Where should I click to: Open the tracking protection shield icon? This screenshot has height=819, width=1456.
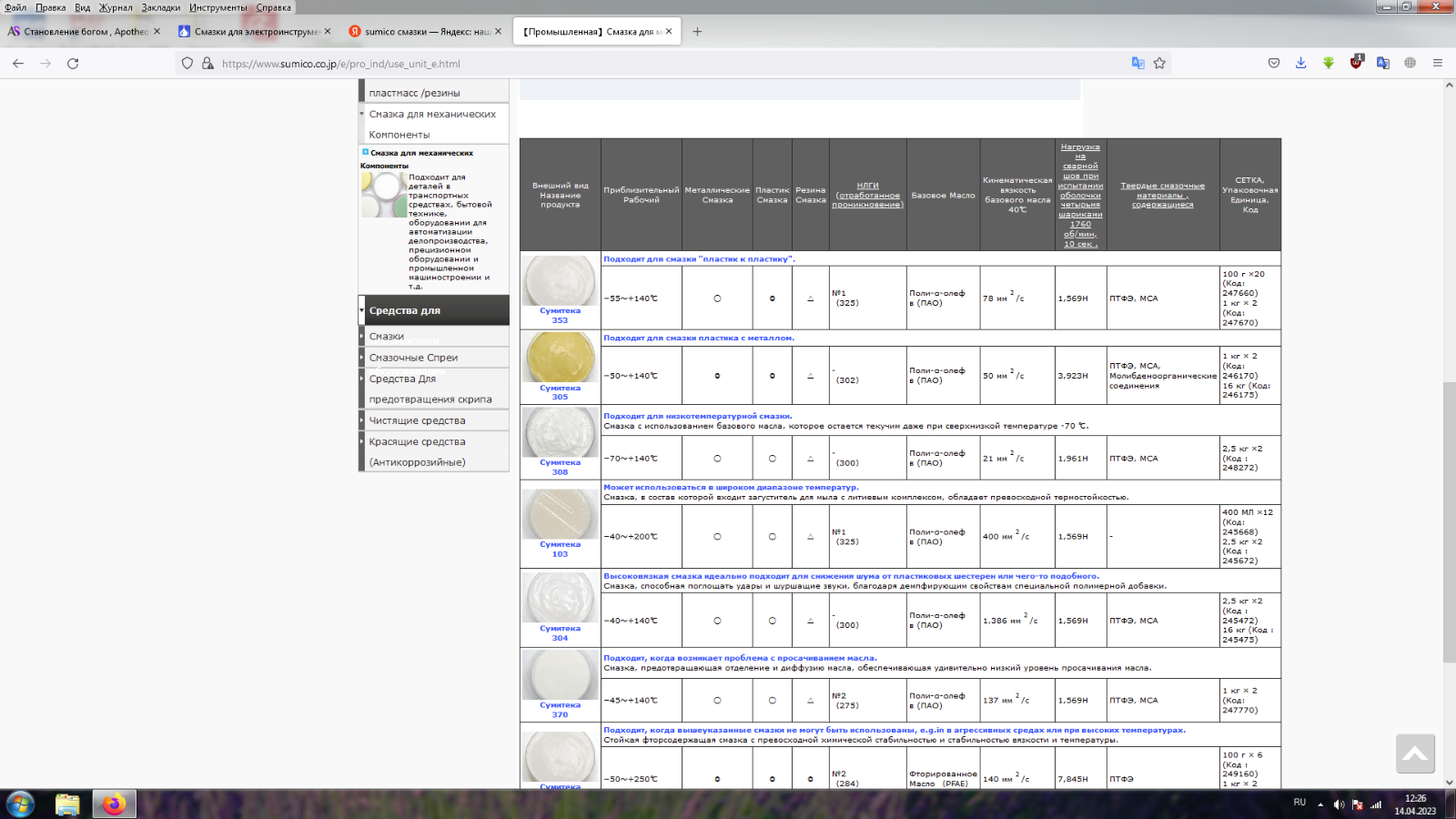coord(187,64)
